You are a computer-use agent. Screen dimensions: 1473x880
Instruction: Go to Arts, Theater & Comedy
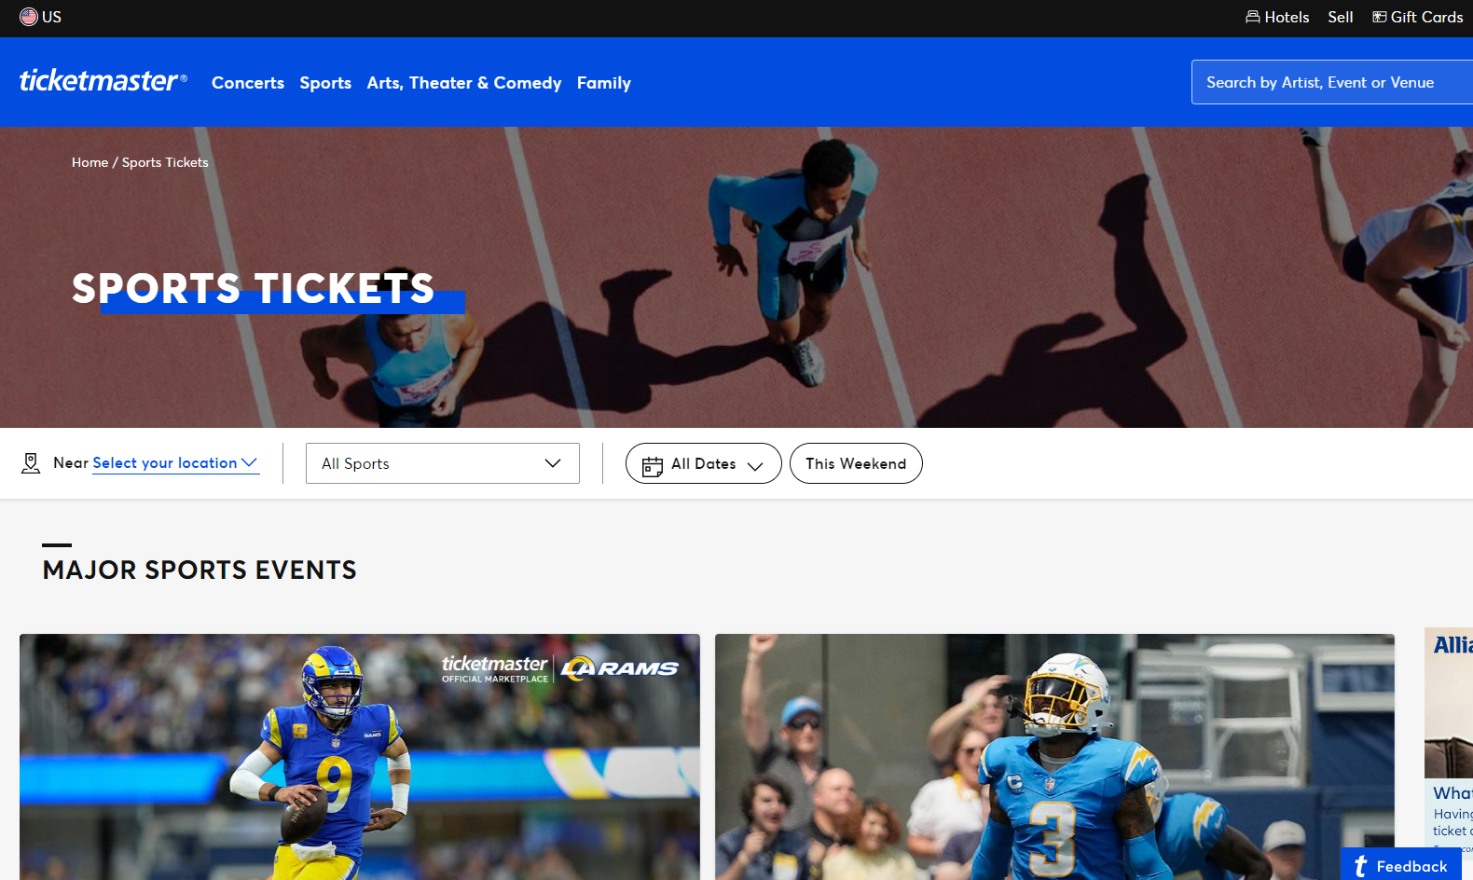pos(464,83)
